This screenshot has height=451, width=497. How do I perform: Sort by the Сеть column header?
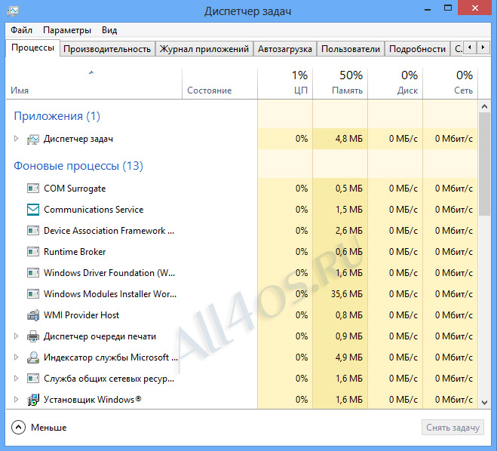coord(450,84)
